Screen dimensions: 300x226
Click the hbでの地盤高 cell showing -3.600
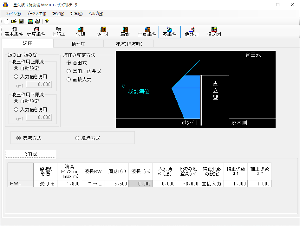point(188,184)
